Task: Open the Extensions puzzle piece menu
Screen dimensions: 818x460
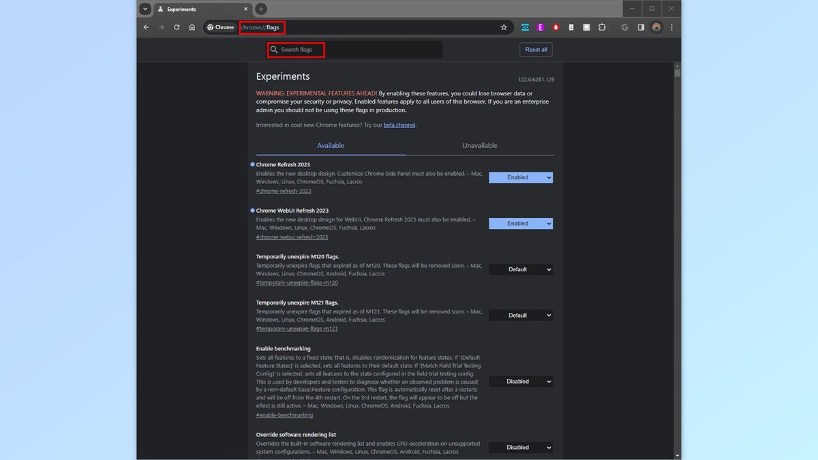Action: [602, 27]
